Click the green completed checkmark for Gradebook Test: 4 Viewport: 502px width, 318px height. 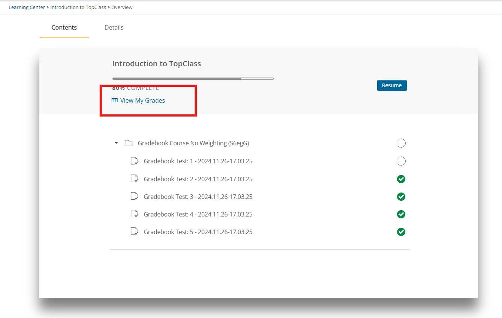coord(401,214)
